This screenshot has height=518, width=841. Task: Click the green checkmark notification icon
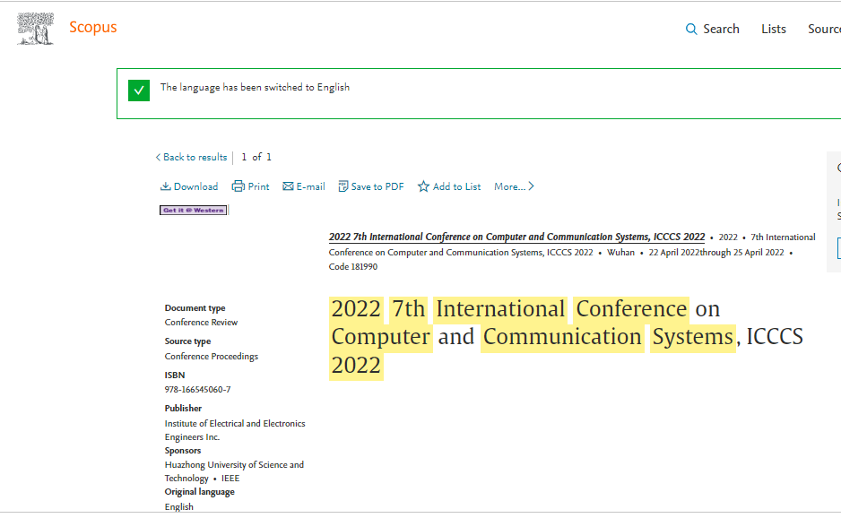coord(139,91)
